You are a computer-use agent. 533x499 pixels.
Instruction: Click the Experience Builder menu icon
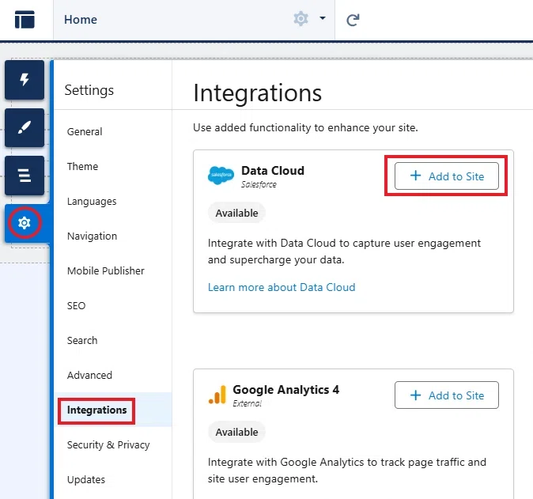pos(25,20)
